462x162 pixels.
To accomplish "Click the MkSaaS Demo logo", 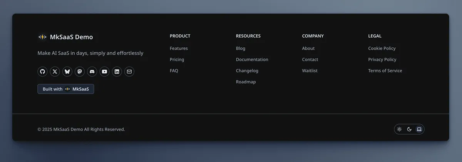I will coord(65,37).
